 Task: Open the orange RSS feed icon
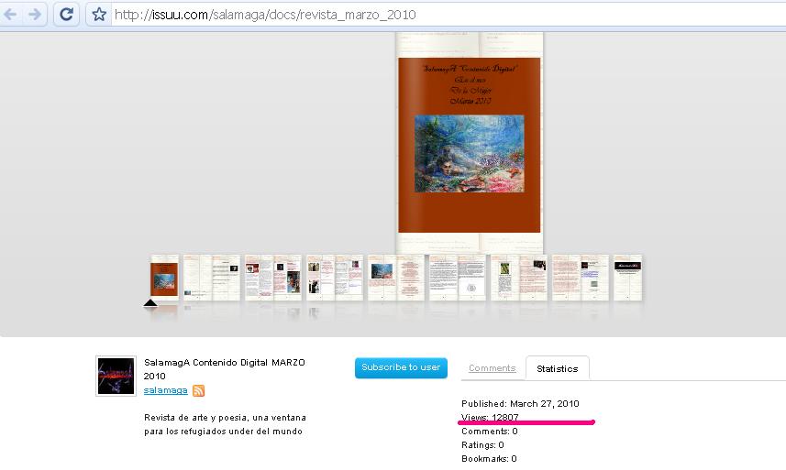198,390
